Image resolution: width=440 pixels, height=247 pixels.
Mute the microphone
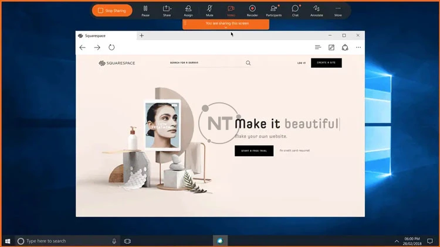(x=209, y=10)
